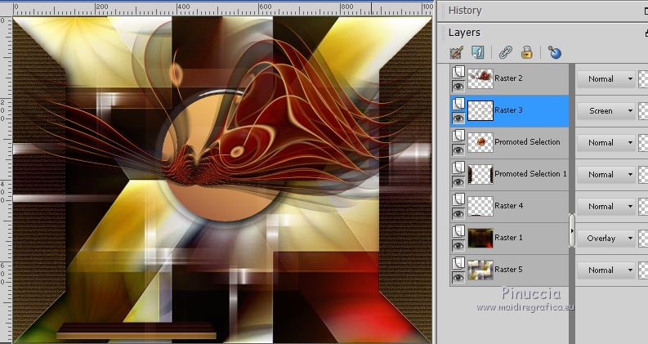Viewport: 648px width, 344px height.
Task: Click the layer effects 'f' icon
Action: 478,52
